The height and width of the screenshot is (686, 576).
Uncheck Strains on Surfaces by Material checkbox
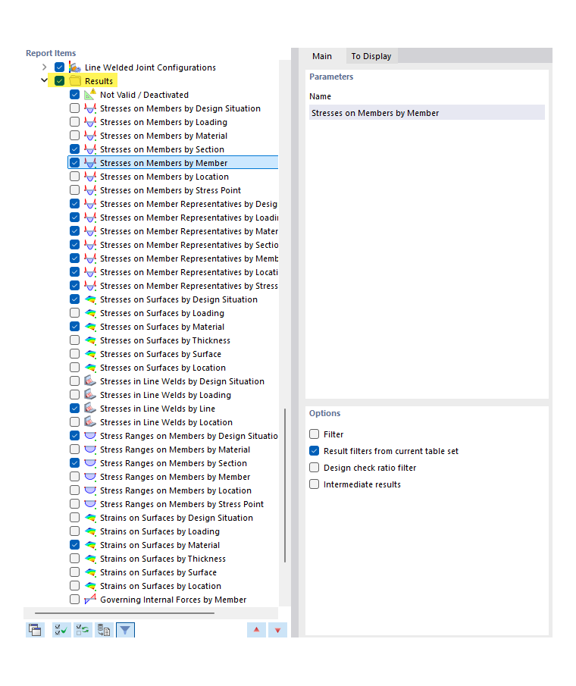[x=75, y=545]
